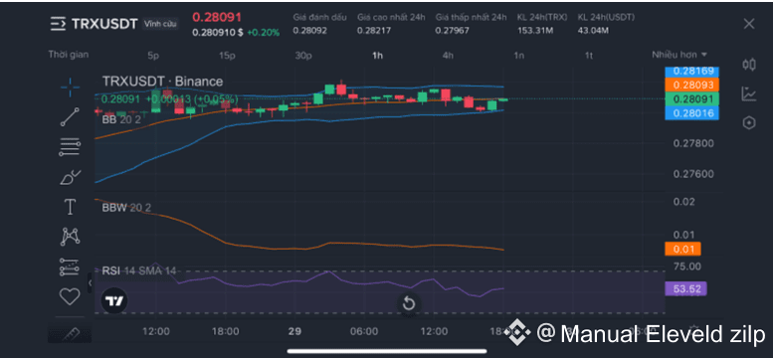The image size is (773, 358).
Task: Switch to the 5p timeframe
Action: point(153,56)
